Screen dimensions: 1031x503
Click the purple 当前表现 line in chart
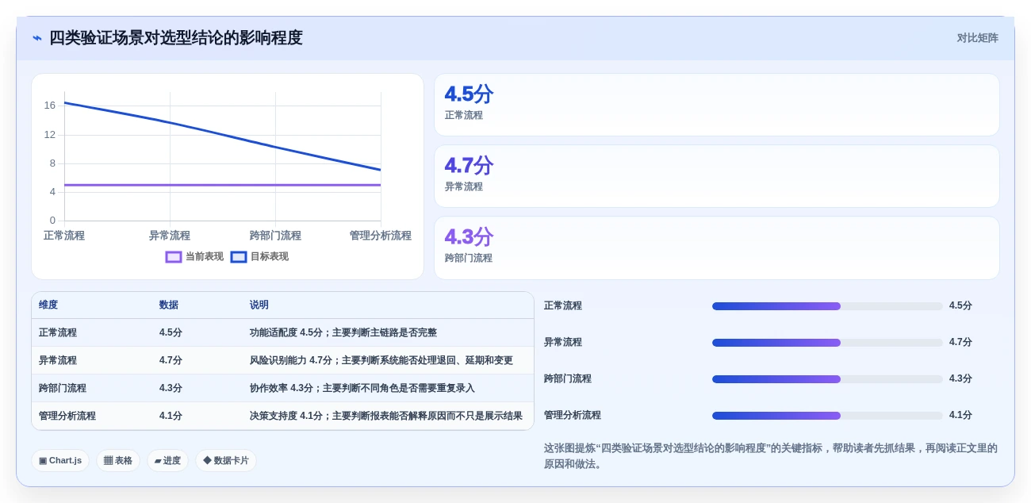(x=223, y=185)
